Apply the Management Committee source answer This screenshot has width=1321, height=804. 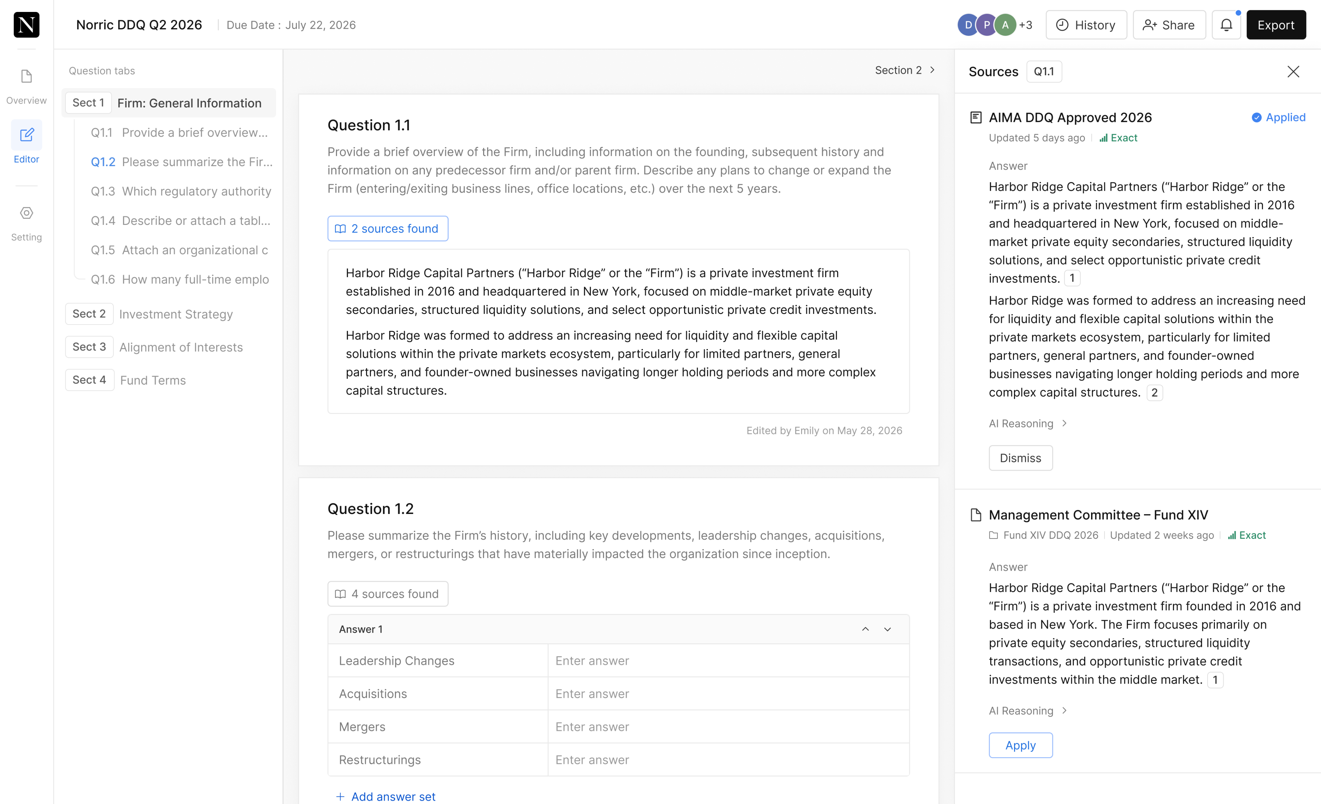click(x=1021, y=746)
